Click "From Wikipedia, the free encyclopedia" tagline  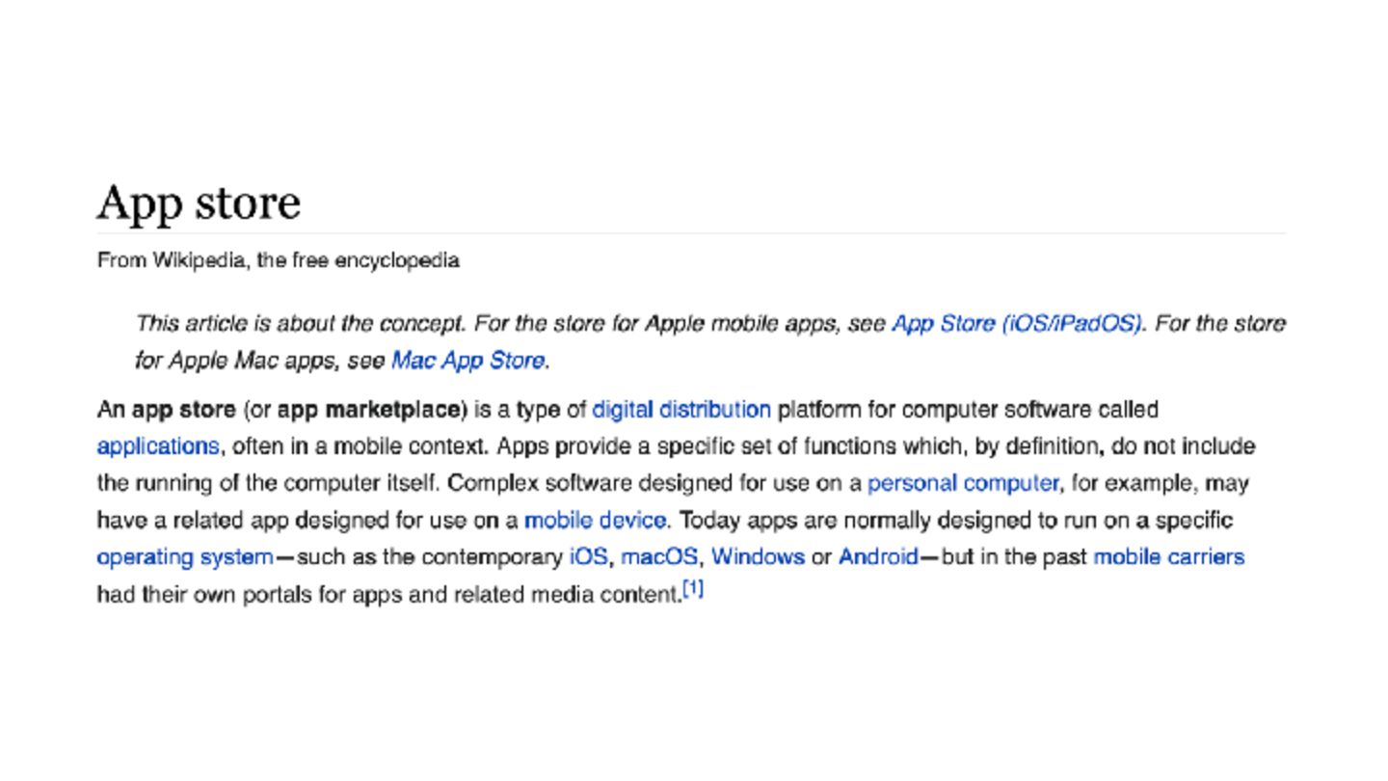[278, 260]
